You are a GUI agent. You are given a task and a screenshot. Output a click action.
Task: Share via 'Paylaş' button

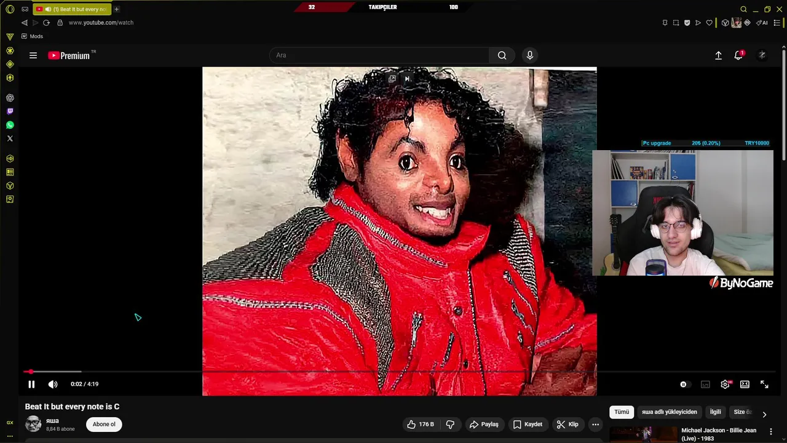pyautogui.click(x=484, y=425)
